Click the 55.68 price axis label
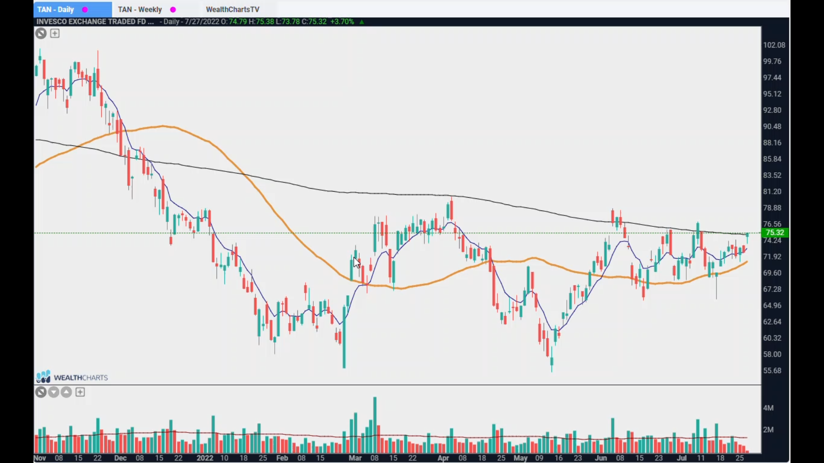 pos(772,371)
